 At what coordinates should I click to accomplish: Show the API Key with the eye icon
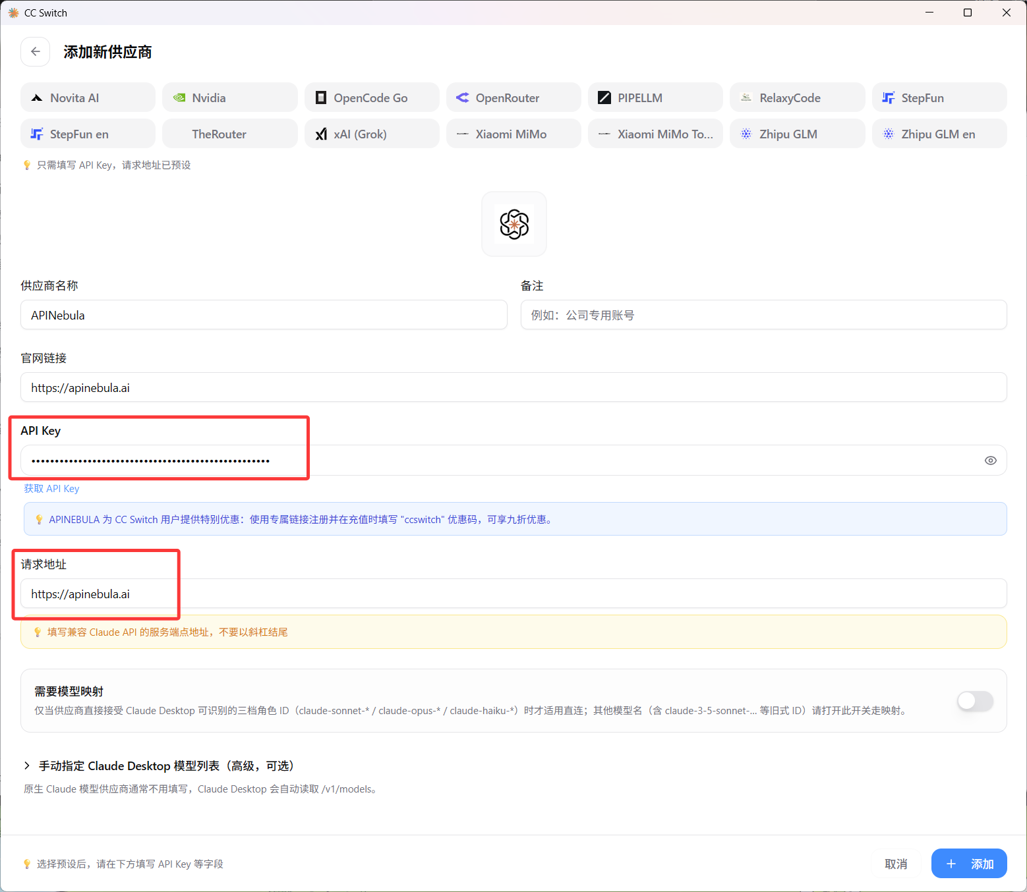click(x=990, y=460)
